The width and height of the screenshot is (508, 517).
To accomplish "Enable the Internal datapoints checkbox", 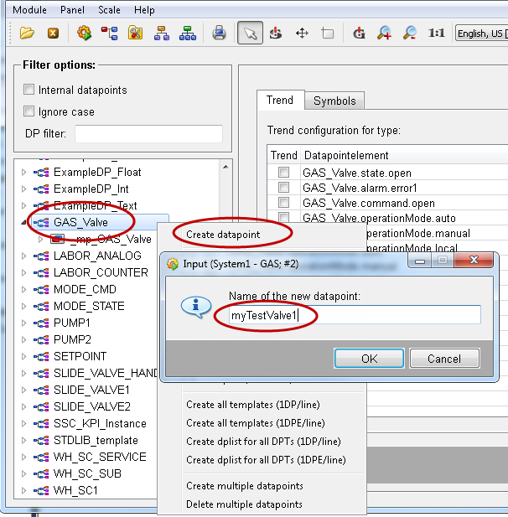I will pos(29,90).
